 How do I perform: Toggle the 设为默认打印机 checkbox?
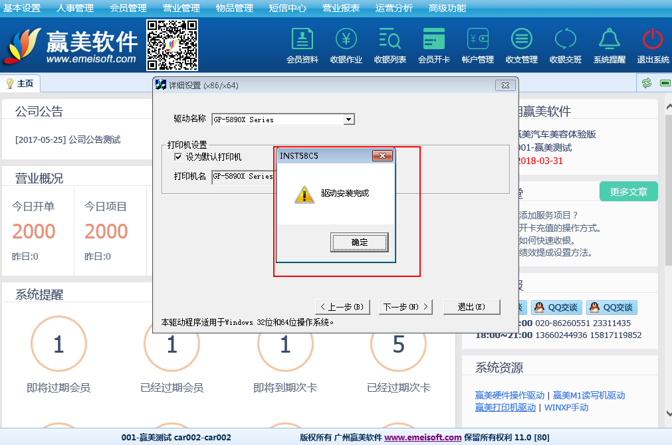[x=177, y=157]
